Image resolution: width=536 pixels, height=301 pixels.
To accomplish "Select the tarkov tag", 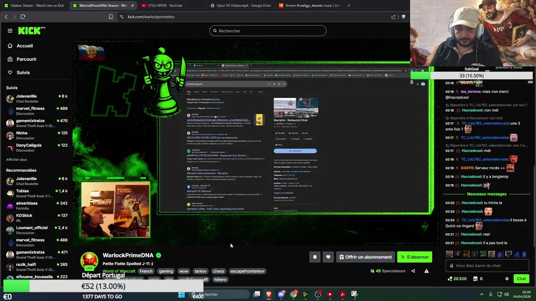I will [201, 271].
